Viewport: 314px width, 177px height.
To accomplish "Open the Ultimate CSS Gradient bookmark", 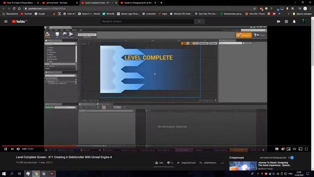I will [x=181, y=14].
